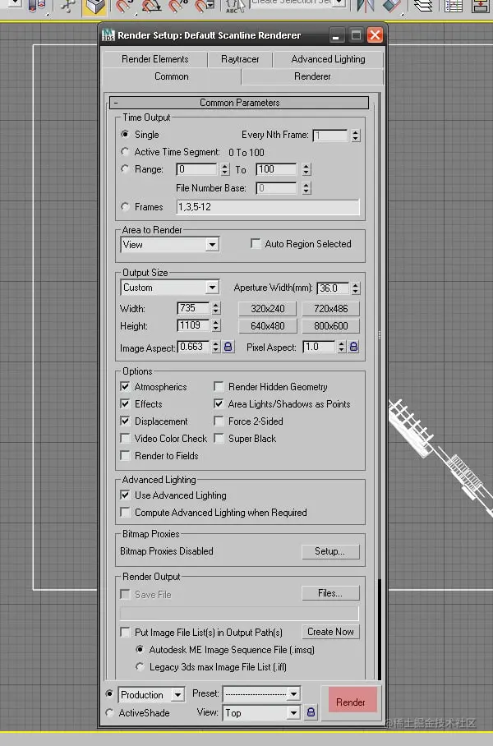
Task: Adjust the Image Aspect spinner
Action: coord(216,347)
